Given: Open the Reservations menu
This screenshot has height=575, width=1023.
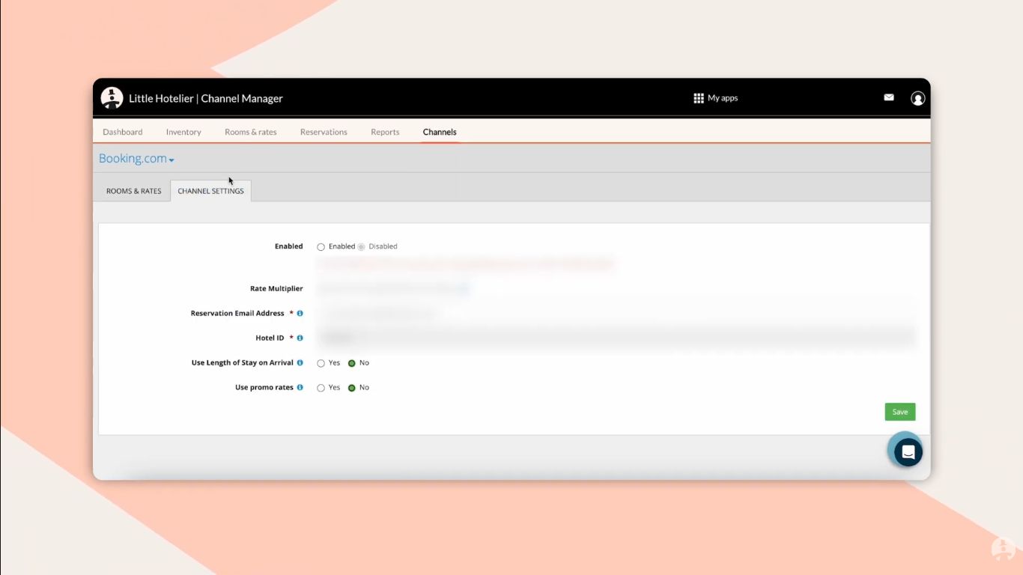Looking at the screenshot, I should click(324, 132).
